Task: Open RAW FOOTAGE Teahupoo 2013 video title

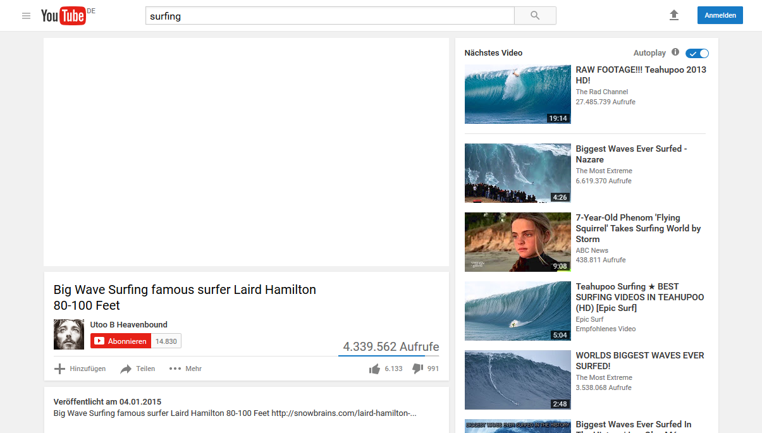Action: coord(641,75)
